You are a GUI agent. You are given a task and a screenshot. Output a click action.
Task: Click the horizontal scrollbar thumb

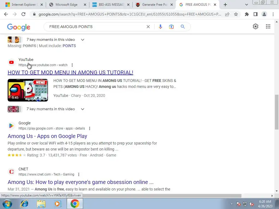pos(162,196)
